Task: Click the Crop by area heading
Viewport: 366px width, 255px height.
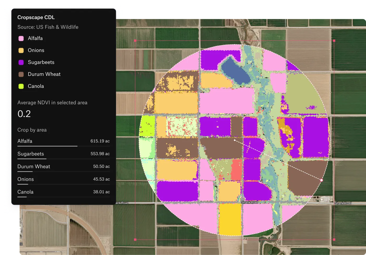Action: tap(32, 130)
